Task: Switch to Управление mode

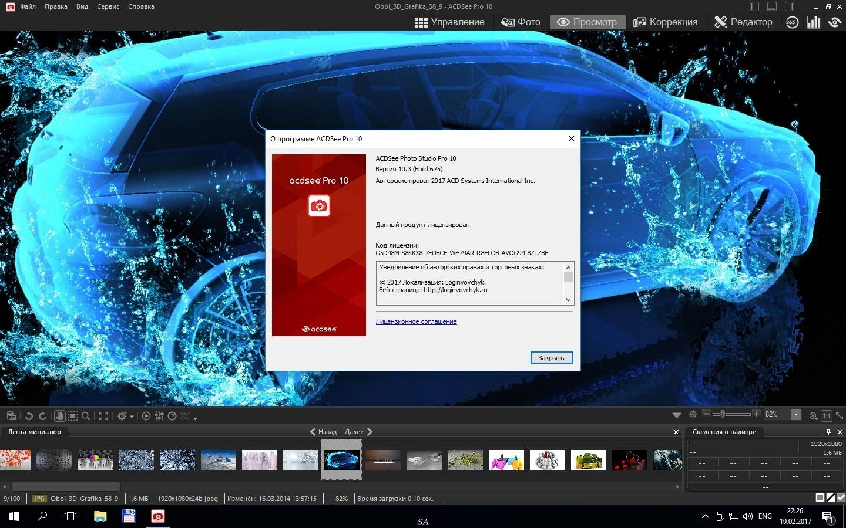Action: (x=449, y=22)
